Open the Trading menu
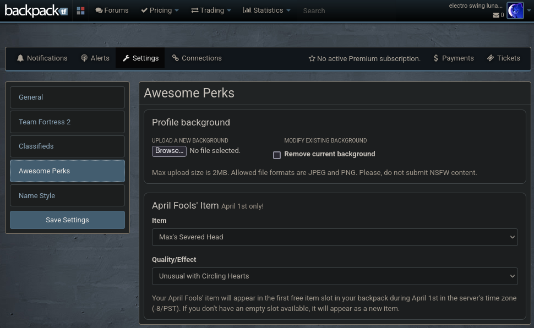Viewport: 534px width, 328px height. tap(211, 10)
